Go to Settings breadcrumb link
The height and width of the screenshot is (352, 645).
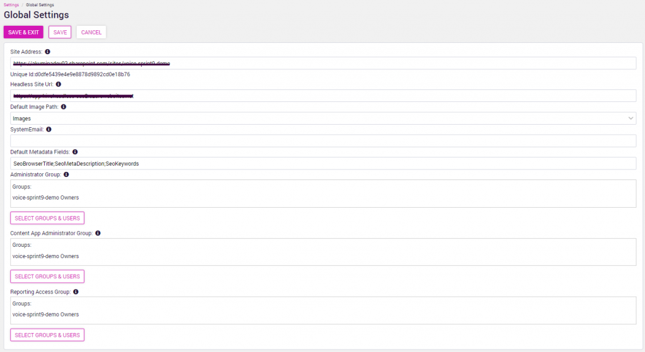11,4
